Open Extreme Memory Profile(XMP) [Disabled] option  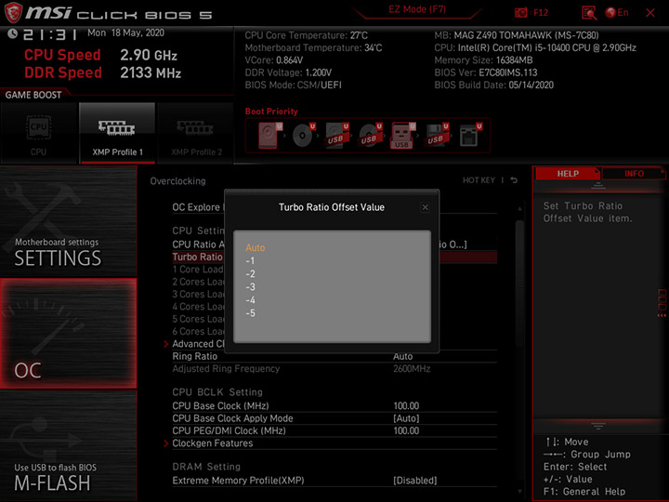pyautogui.click(x=414, y=481)
